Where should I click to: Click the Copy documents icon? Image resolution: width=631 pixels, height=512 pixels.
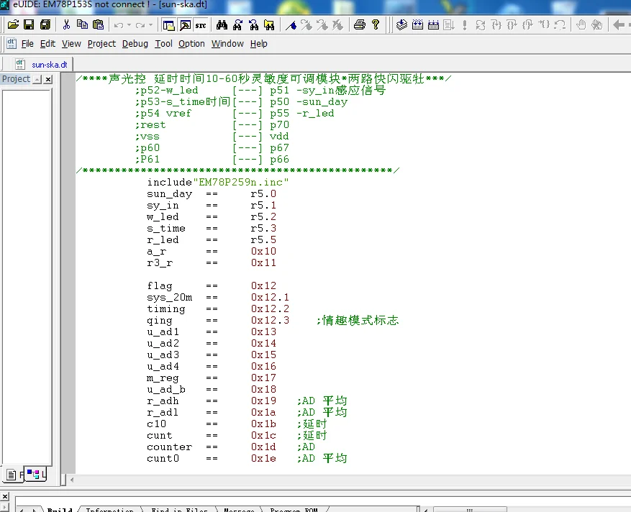[81, 24]
